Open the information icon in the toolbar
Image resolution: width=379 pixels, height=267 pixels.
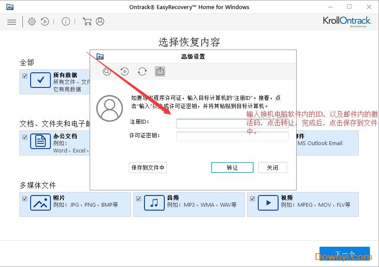coord(66,21)
